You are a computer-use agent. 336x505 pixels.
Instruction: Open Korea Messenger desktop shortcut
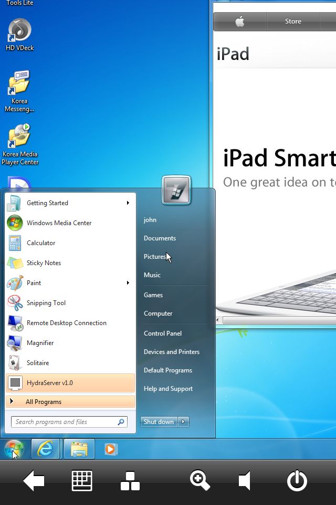[19, 92]
